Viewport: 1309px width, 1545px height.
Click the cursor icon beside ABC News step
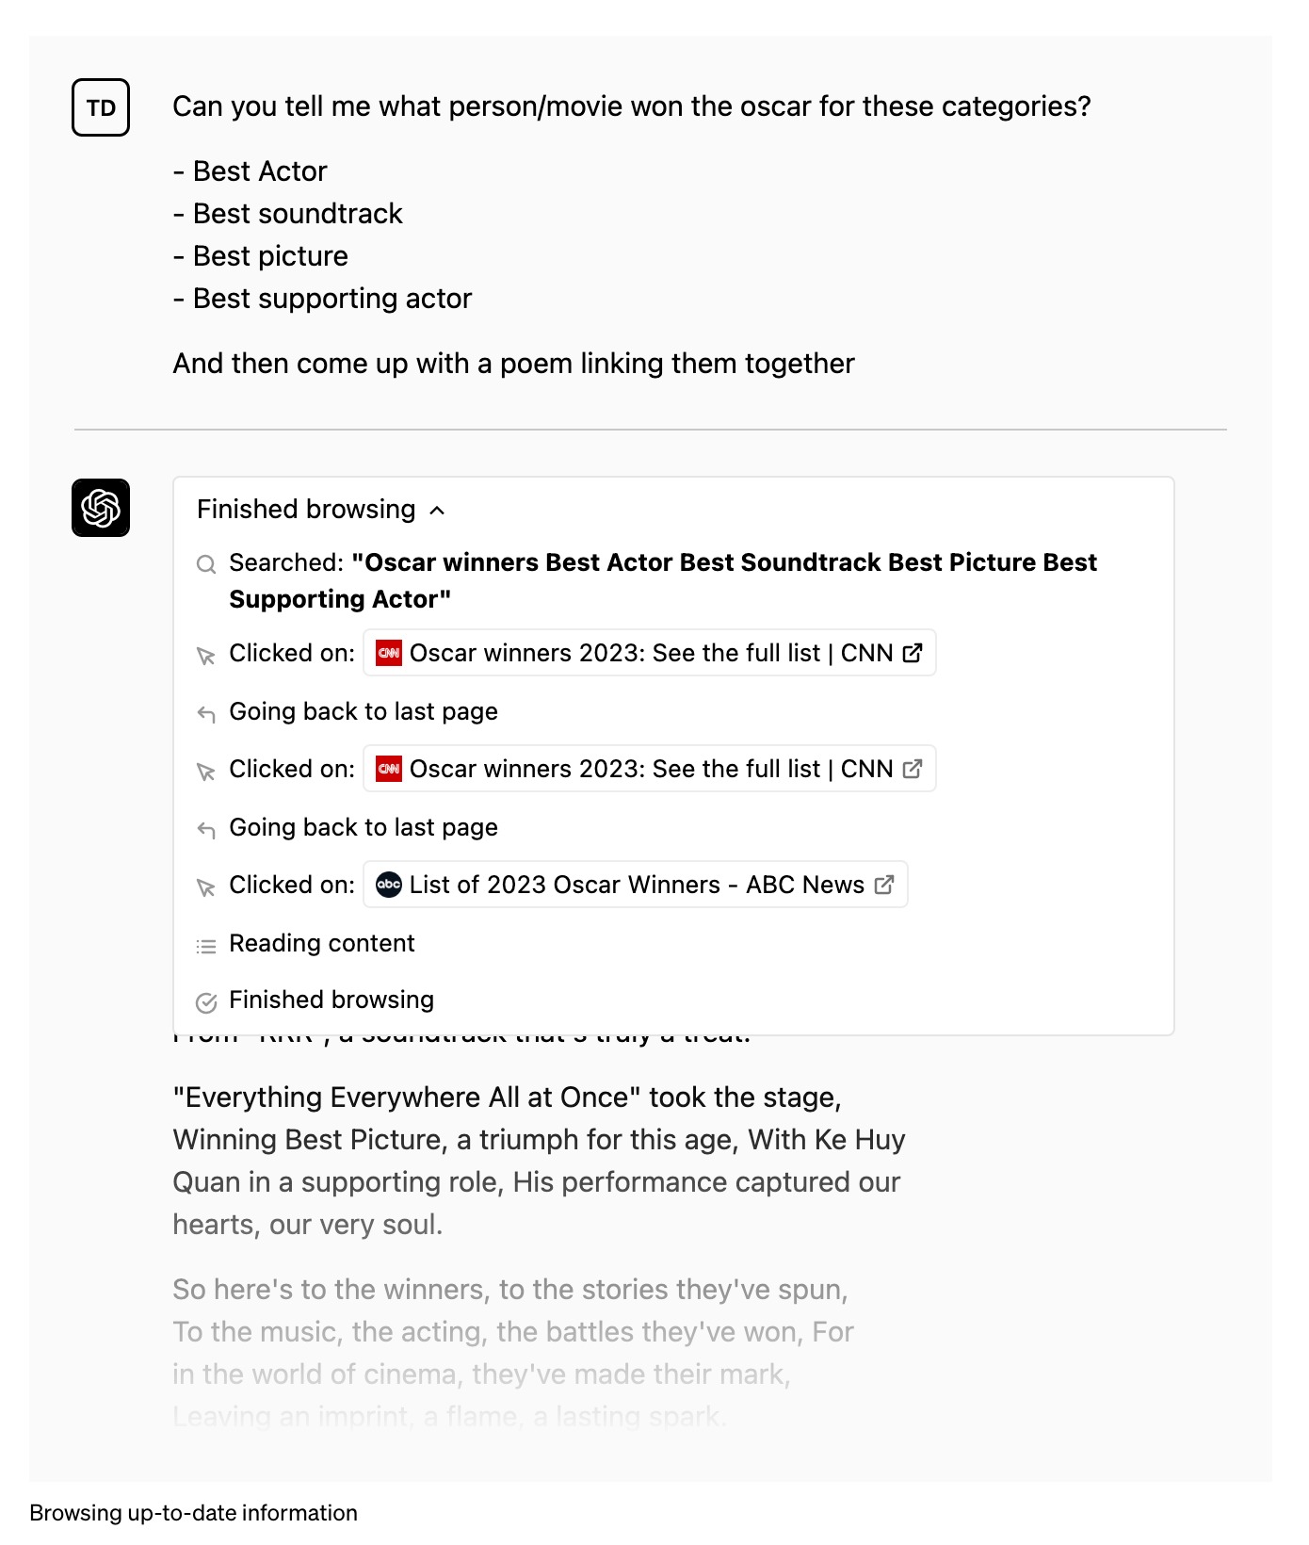(x=206, y=887)
